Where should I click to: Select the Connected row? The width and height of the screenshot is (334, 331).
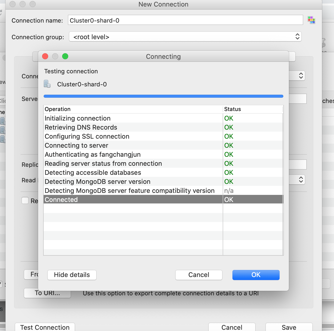(x=163, y=199)
